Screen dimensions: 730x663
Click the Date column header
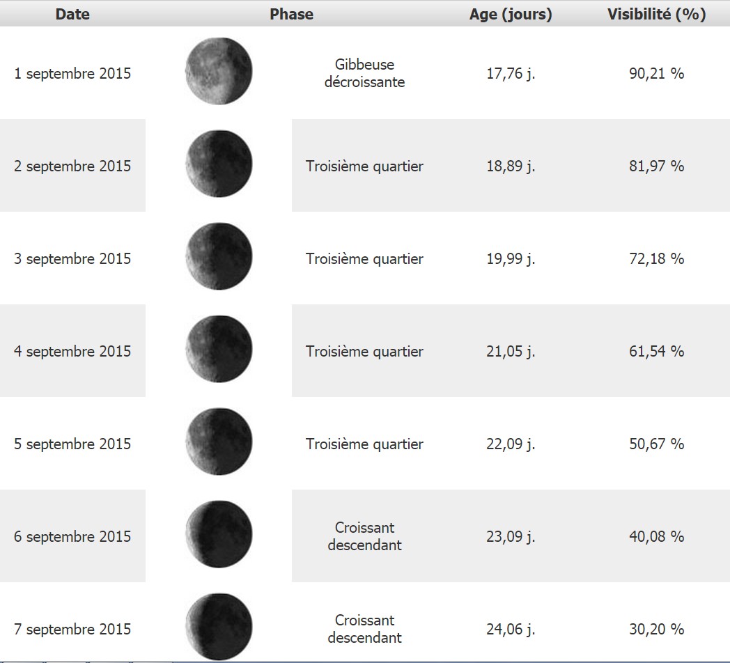click(72, 14)
